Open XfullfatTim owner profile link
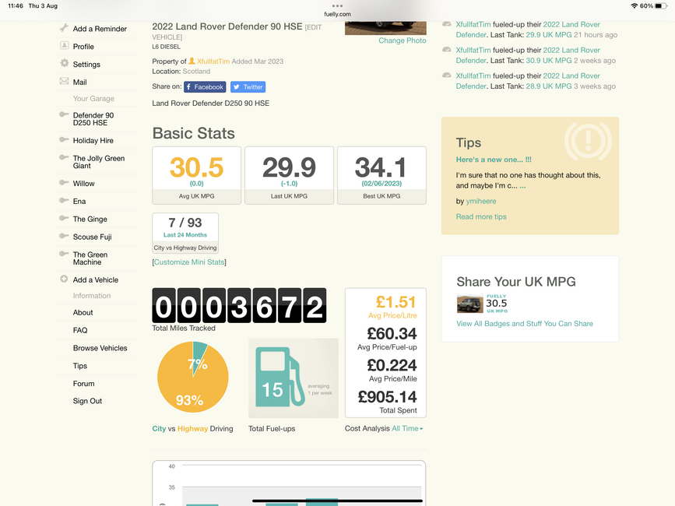The image size is (675, 506). (x=213, y=61)
